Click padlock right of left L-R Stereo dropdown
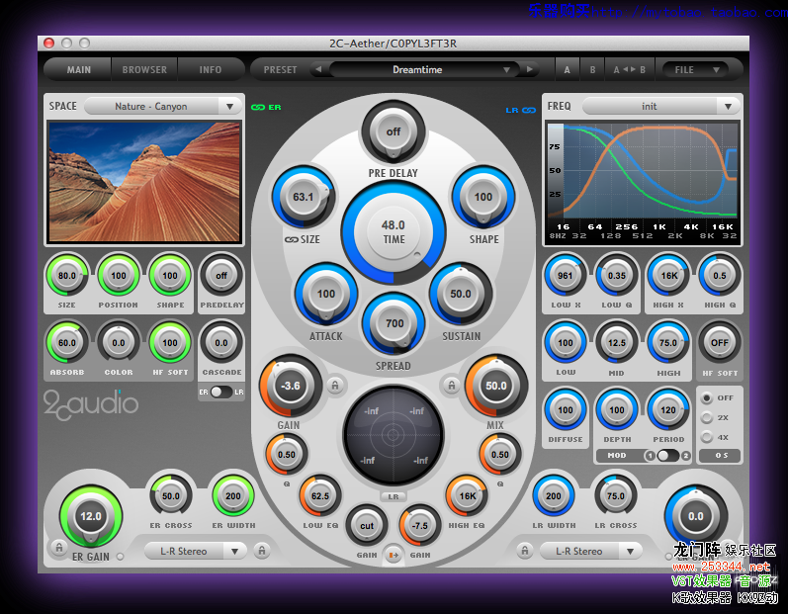The width and height of the screenshot is (788, 614). click(x=261, y=551)
